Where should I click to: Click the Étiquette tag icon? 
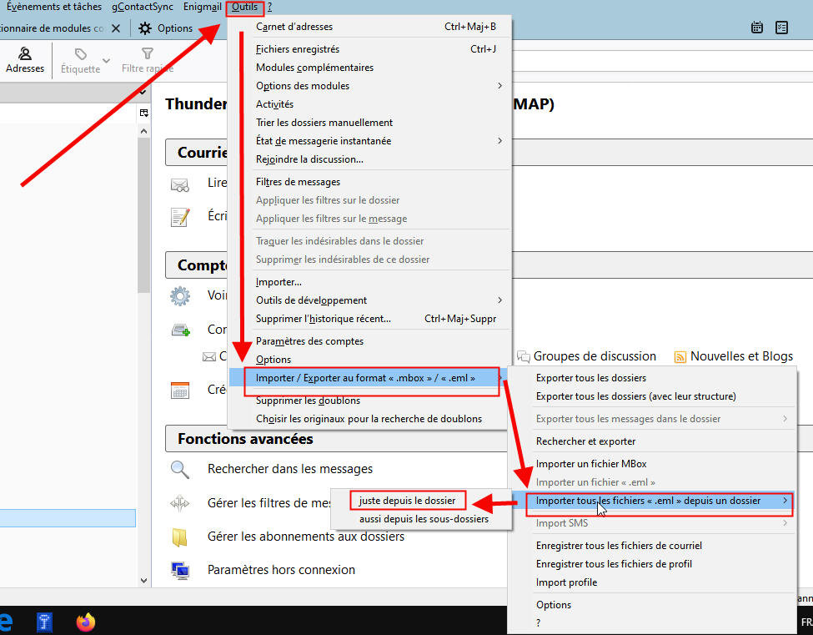coord(80,54)
